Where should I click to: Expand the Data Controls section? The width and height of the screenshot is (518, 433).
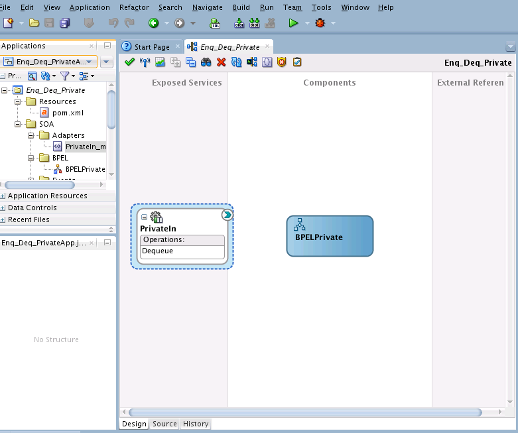click(x=3, y=208)
